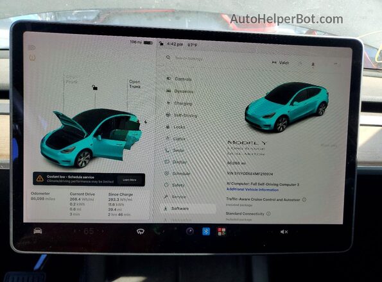This screenshot has height=282, width=382.
Task: Tap the muted volume icon
Action: (x=284, y=232)
